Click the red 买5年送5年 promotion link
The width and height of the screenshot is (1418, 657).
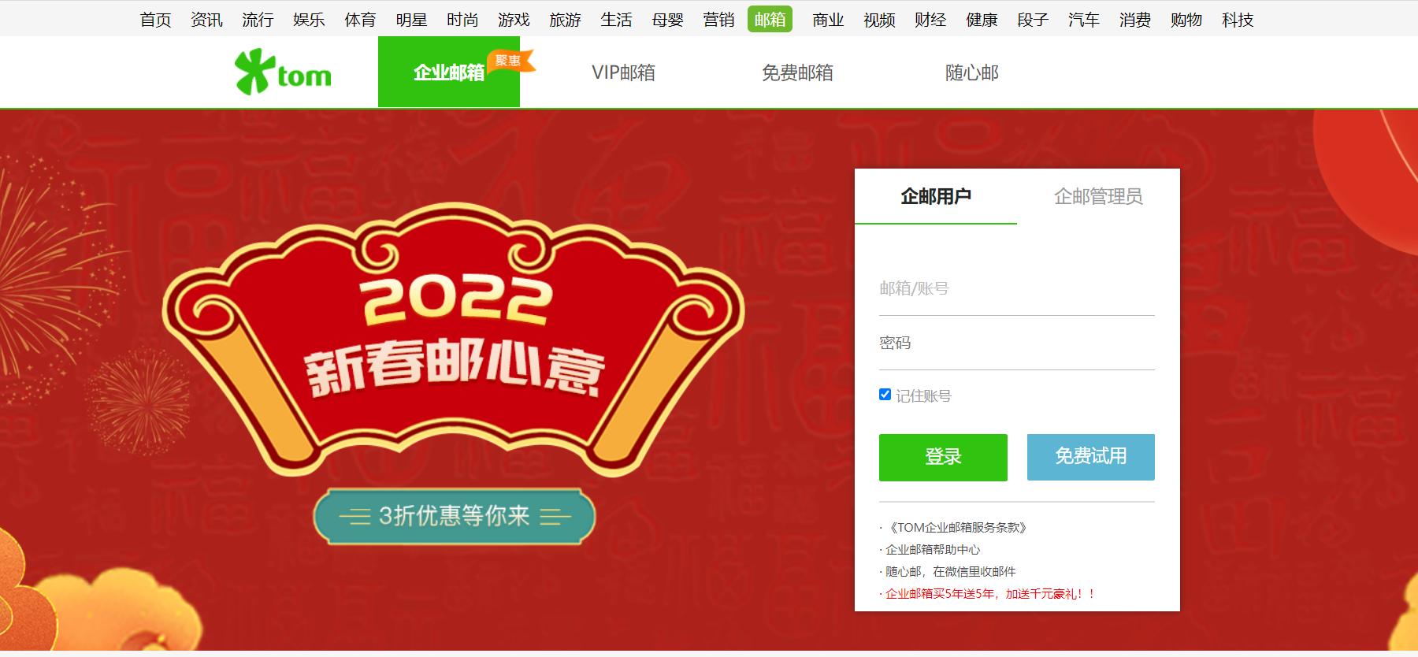pos(990,594)
